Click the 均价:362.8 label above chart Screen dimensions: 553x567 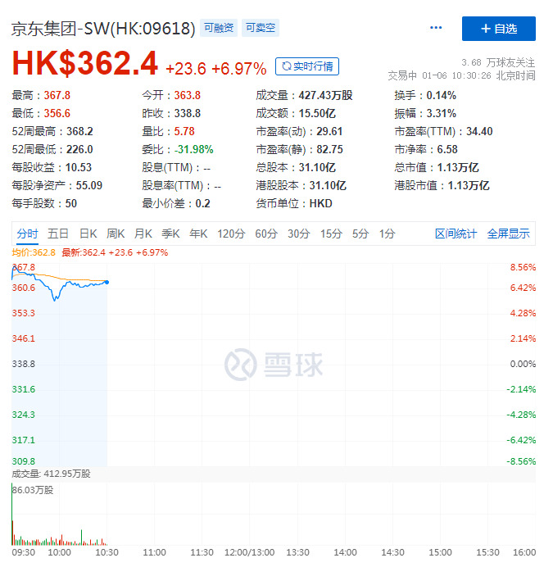click(34, 252)
